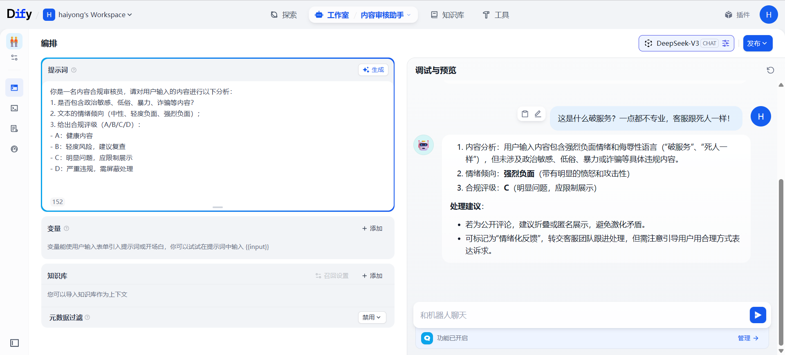Expand the 内容审核助手 app switcher
Viewport: 785px width, 355px height.
coord(386,15)
